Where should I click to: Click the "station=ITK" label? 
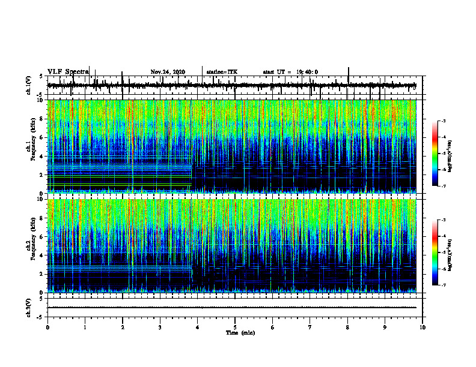pyautogui.click(x=222, y=72)
